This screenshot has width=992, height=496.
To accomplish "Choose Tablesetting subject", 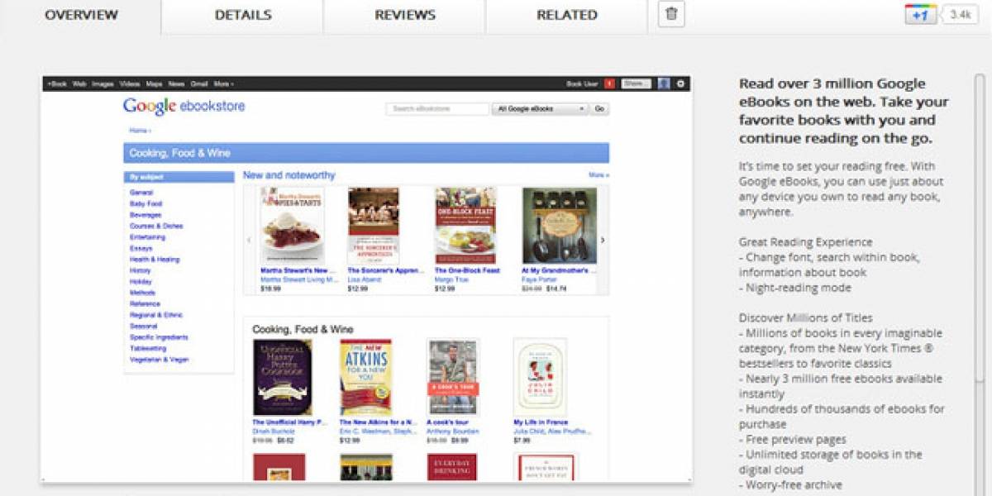I will click(x=148, y=349).
